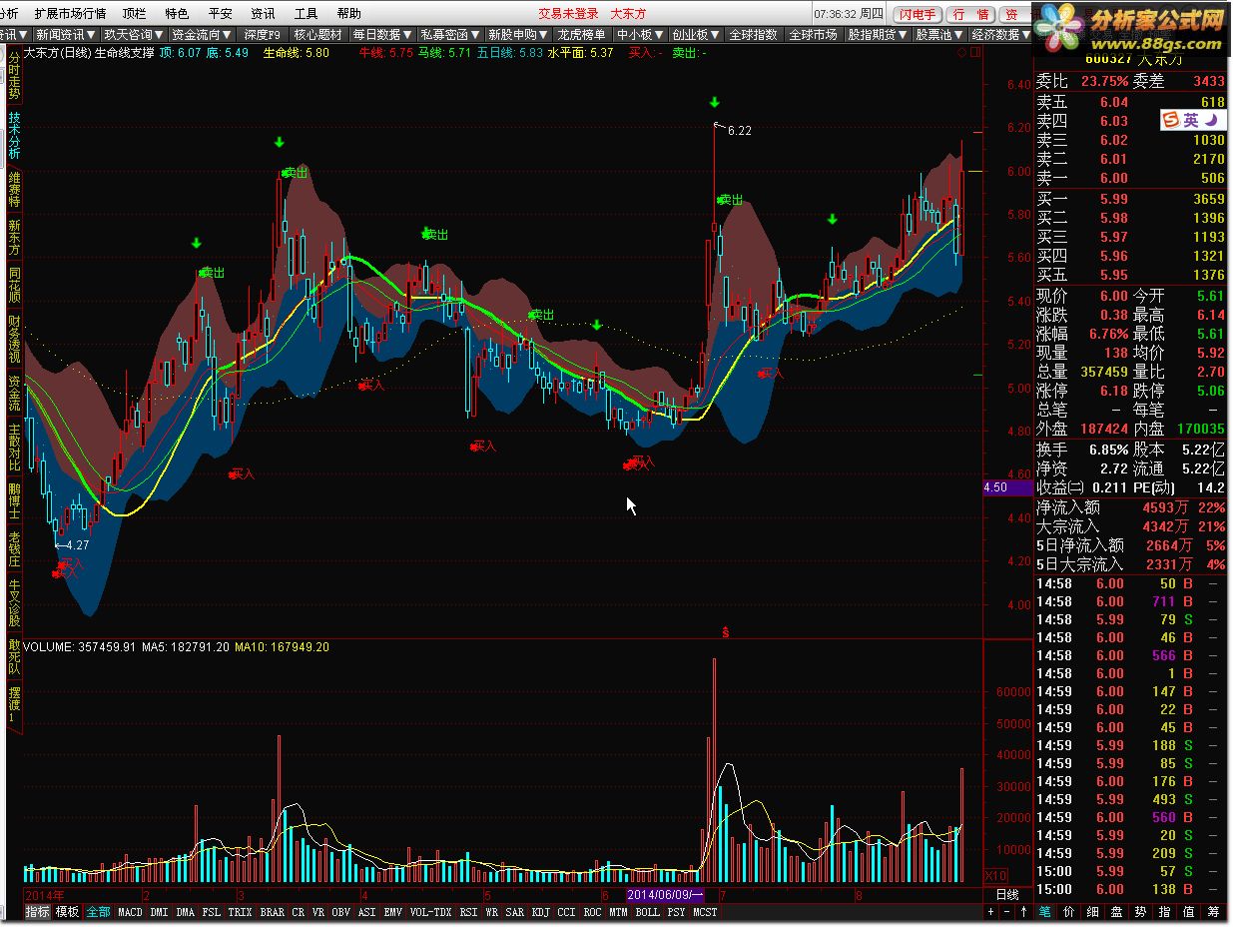Image resolution: width=1233 pixels, height=927 pixels.
Task: Apply the OBV indicator
Action: point(340,912)
